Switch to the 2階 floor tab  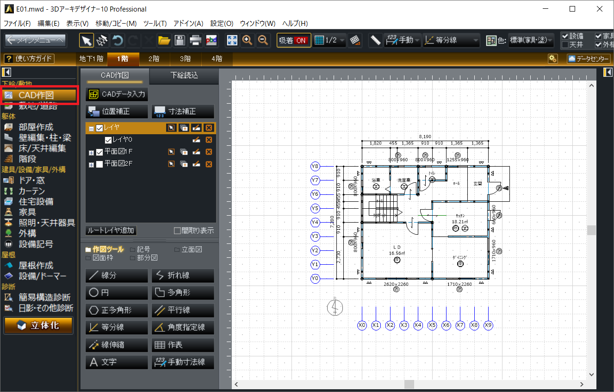[x=154, y=59]
